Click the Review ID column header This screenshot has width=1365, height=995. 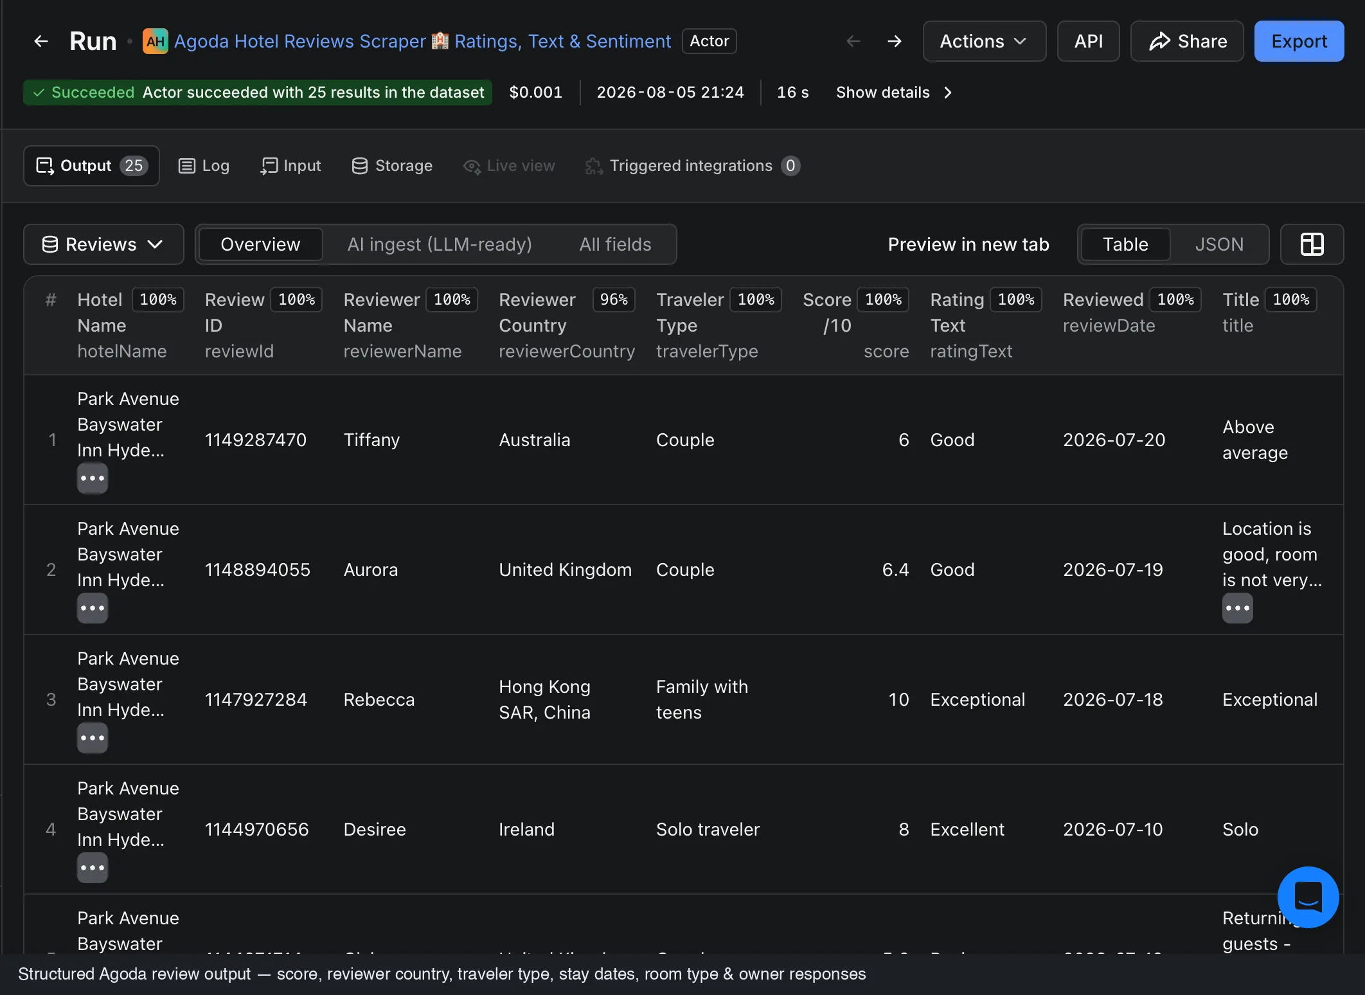(x=263, y=325)
